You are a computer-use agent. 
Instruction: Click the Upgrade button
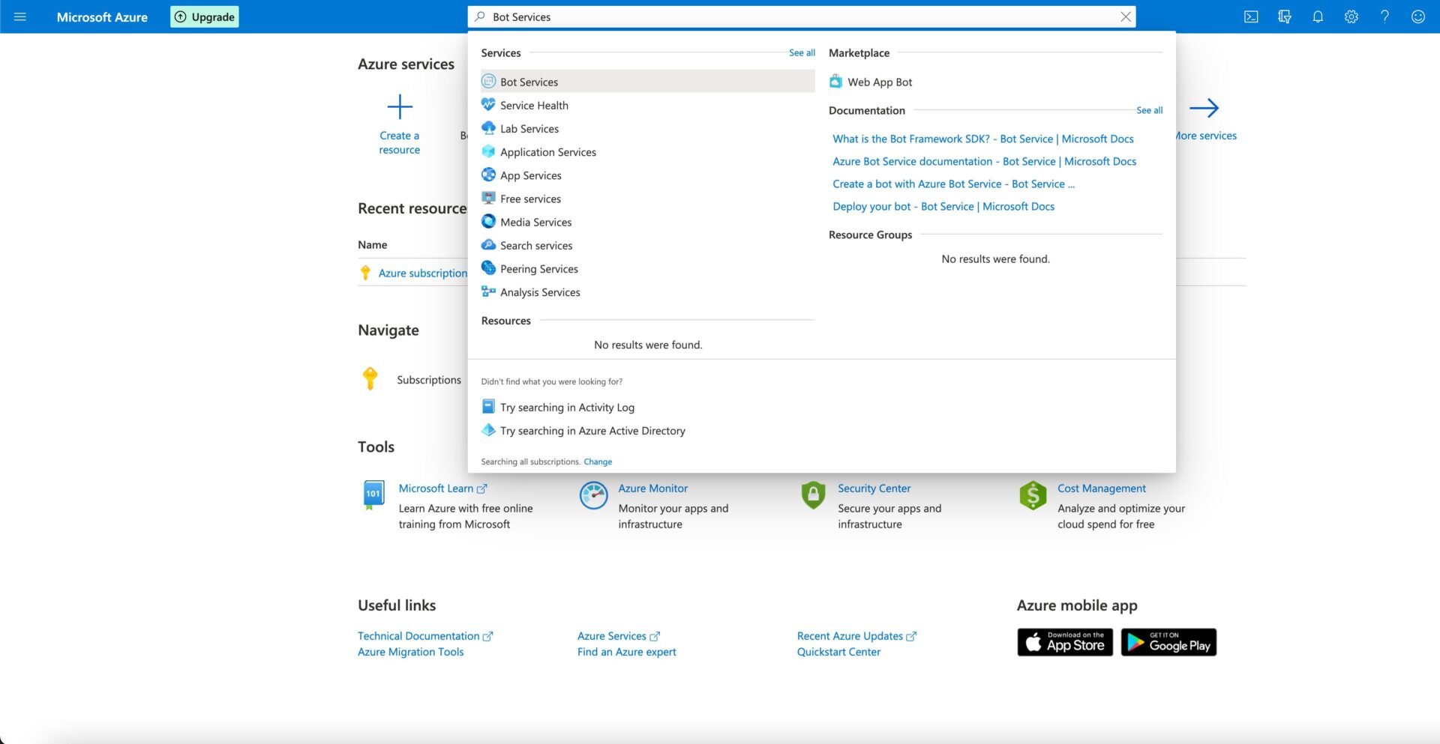click(x=204, y=16)
